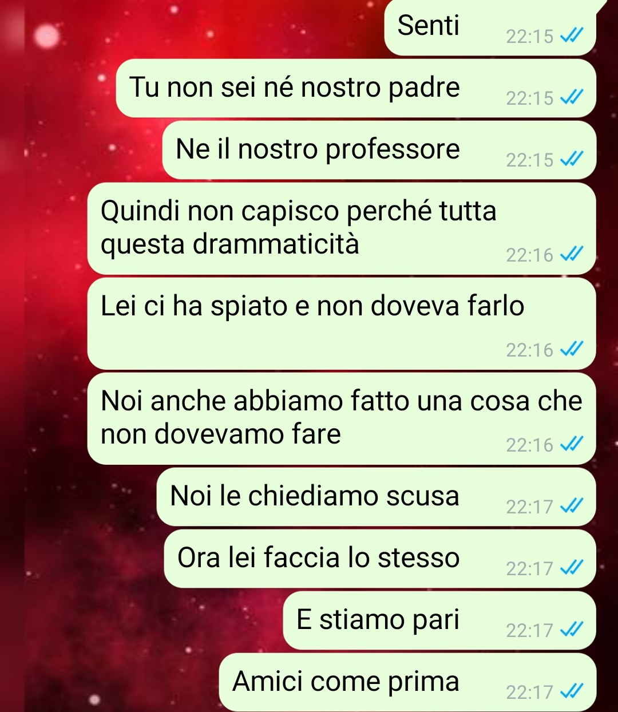This screenshot has height=712, width=618.
Task: Tap the 'E stiamo pari' bubble
Action: [x=439, y=621]
